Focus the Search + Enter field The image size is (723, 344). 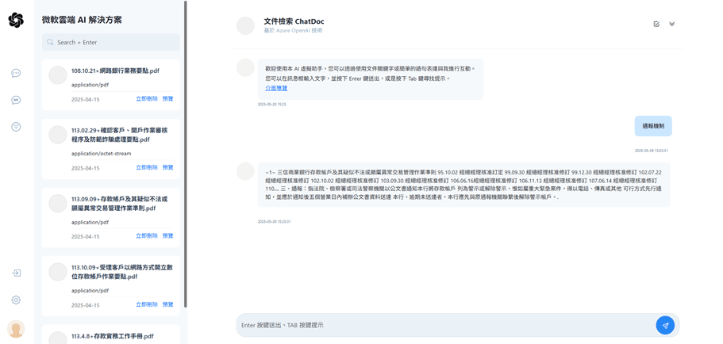click(110, 42)
